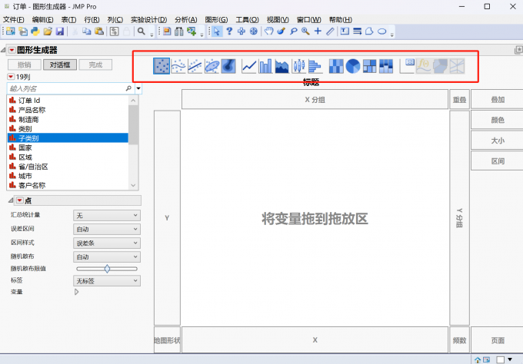
Task: Select the Mosaic chart element icon
Action: click(x=386, y=66)
